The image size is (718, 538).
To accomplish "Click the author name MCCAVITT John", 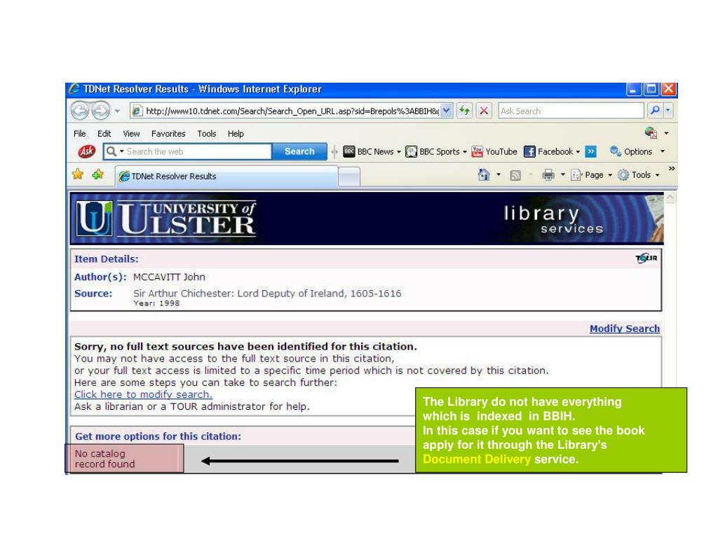I will [169, 277].
